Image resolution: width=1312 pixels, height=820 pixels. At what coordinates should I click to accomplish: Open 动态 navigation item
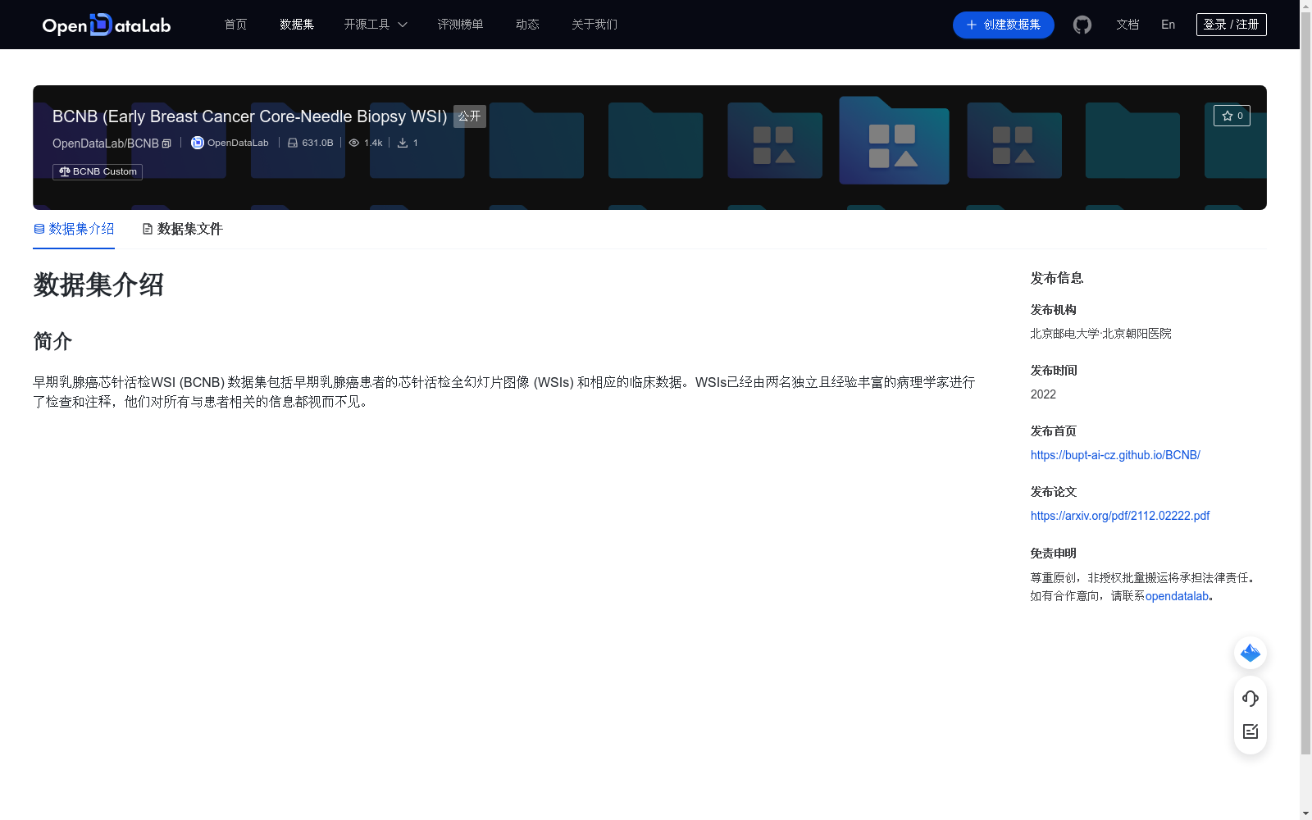point(527,25)
